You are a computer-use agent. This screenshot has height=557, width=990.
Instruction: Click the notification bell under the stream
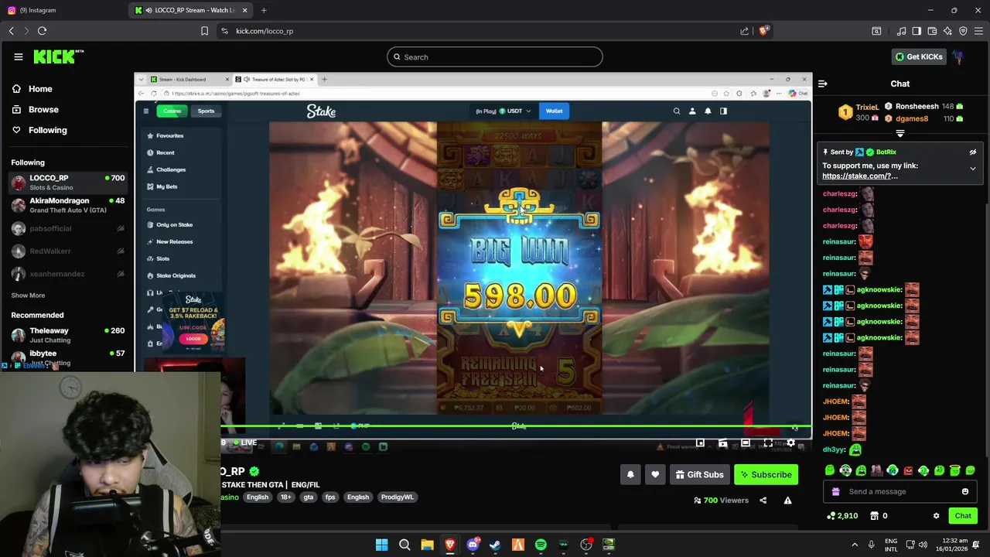[630, 475]
